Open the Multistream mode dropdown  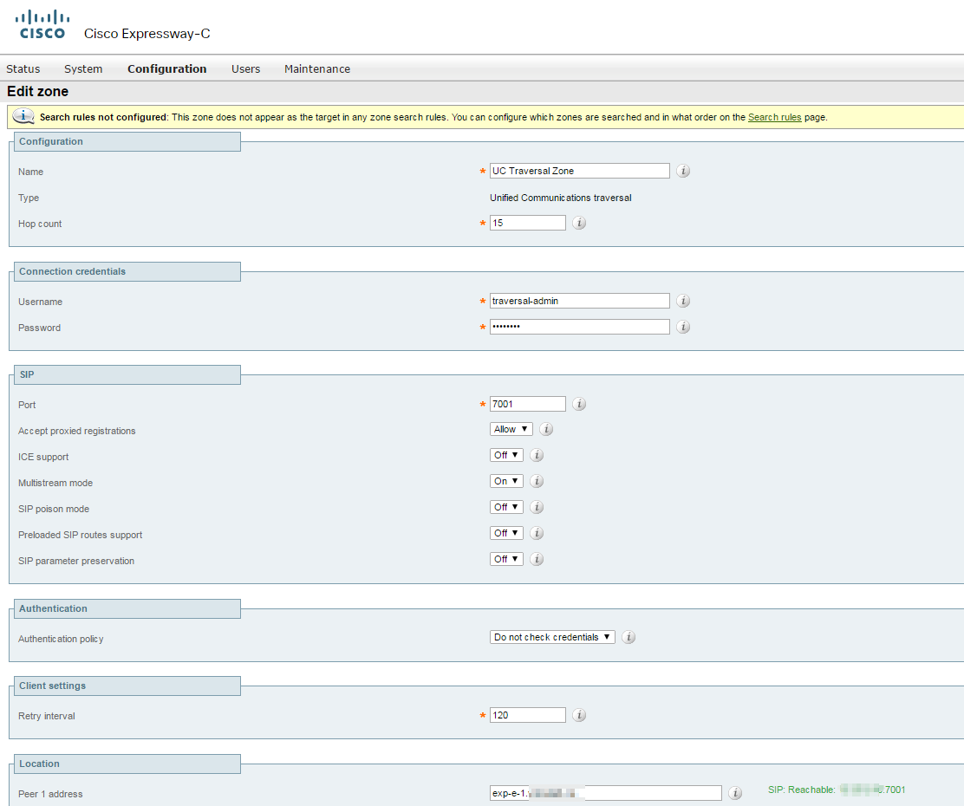click(506, 481)
